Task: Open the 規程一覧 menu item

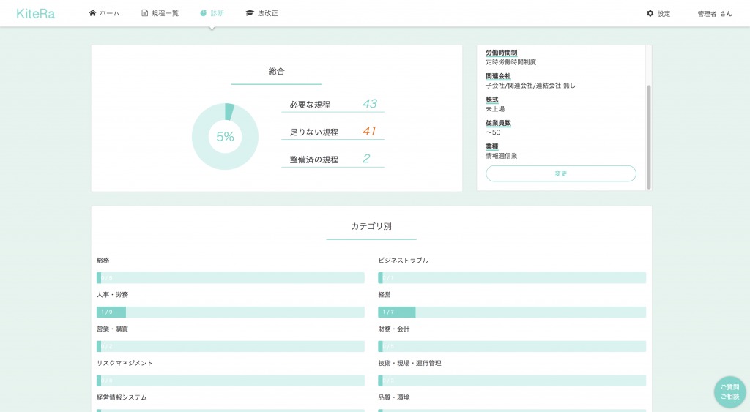Action: [x=165, y=13]
